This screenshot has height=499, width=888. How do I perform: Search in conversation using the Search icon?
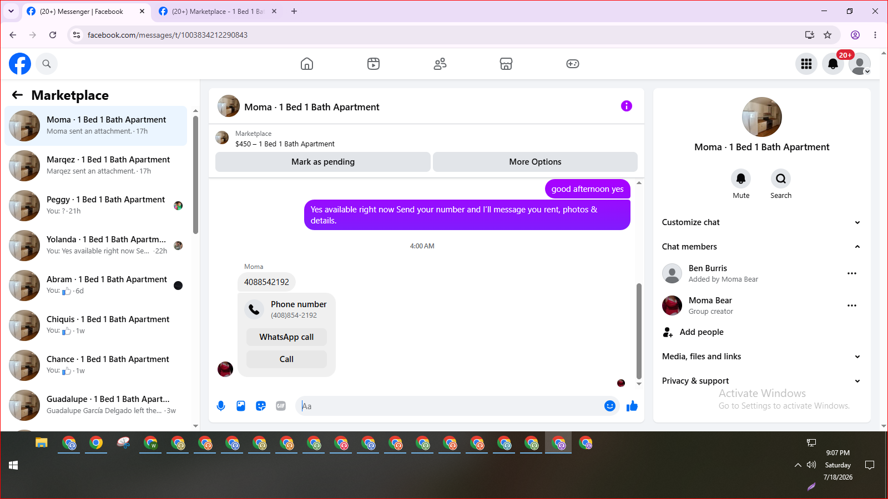pyautogui.click(x=781, y=179)
